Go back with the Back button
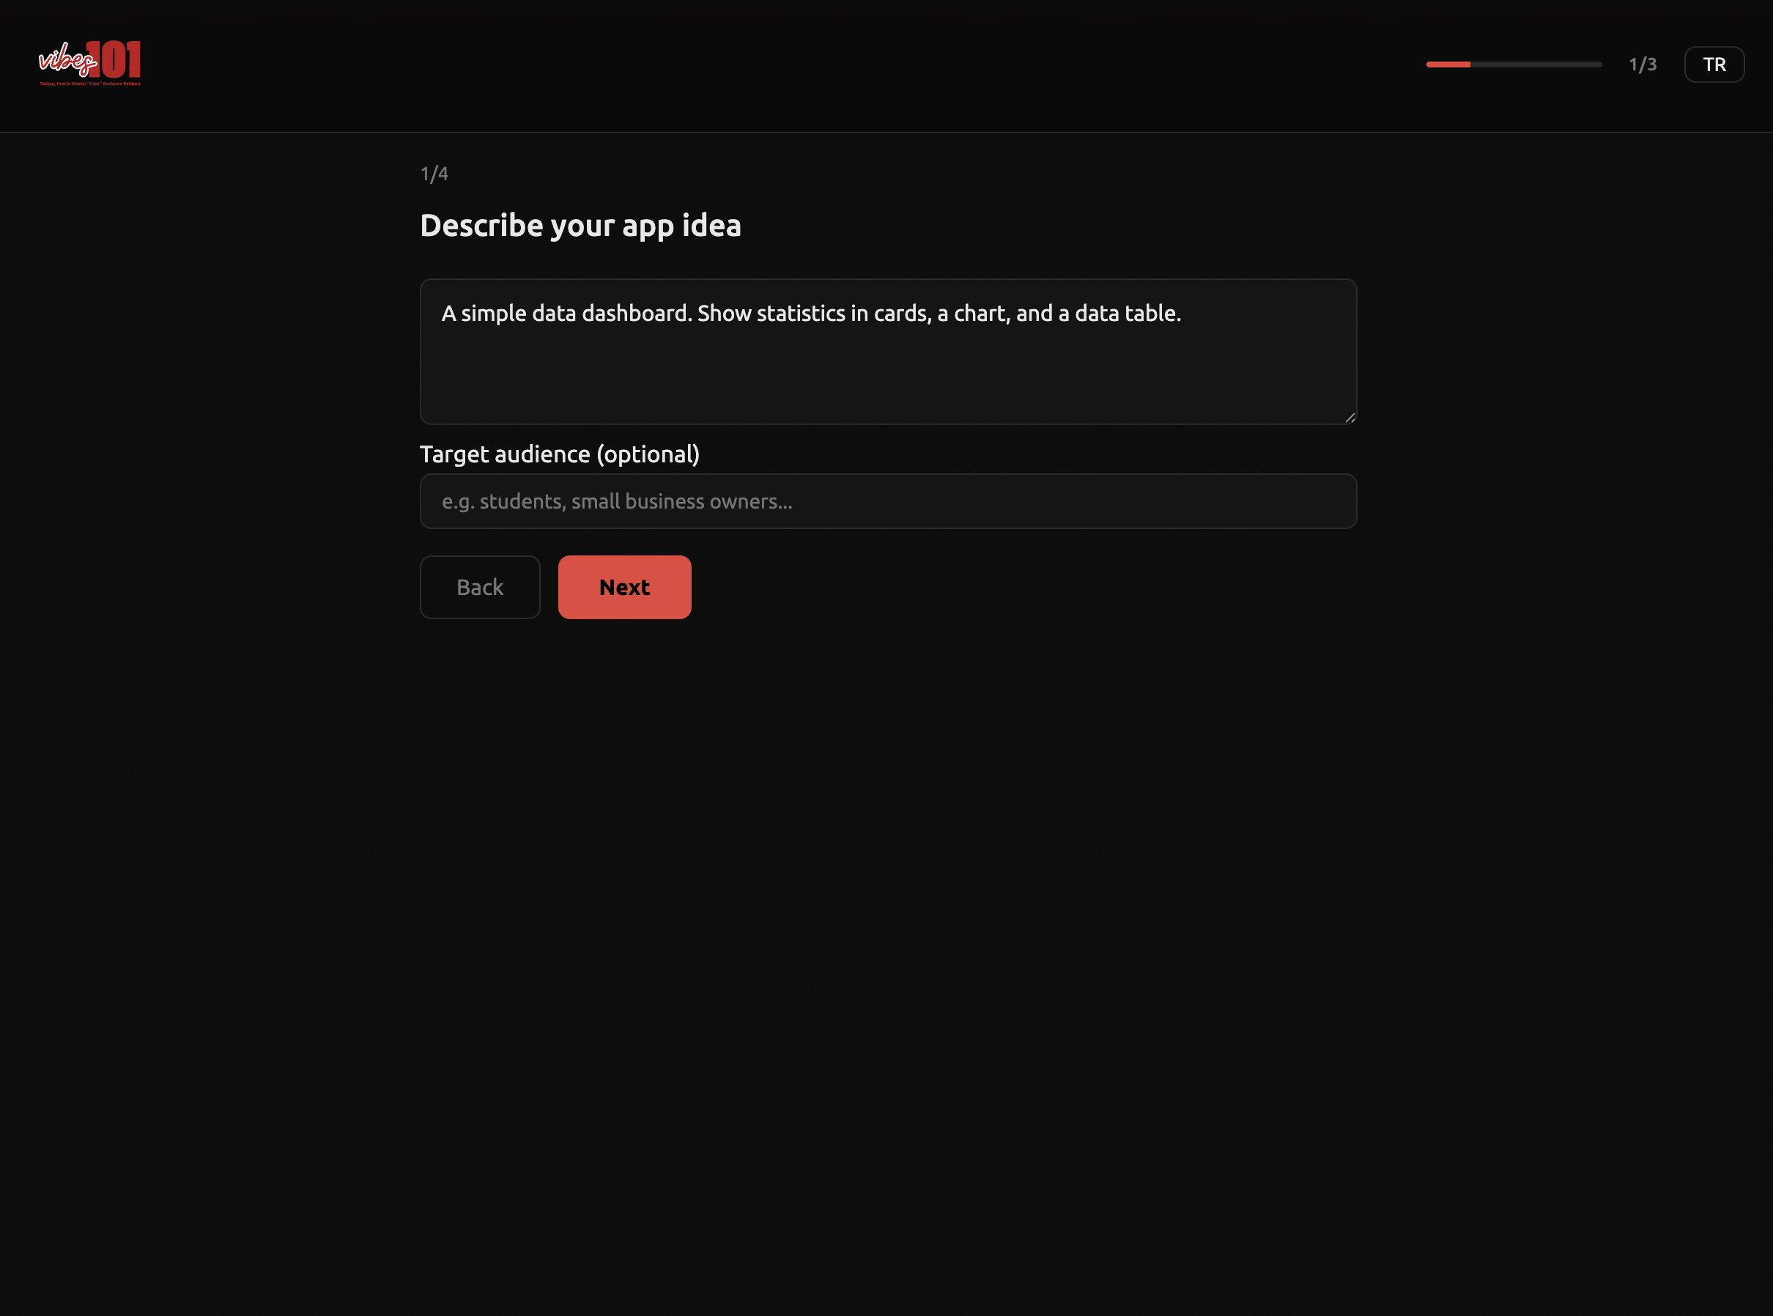The image size is (1773, 1316). point(479,587)
